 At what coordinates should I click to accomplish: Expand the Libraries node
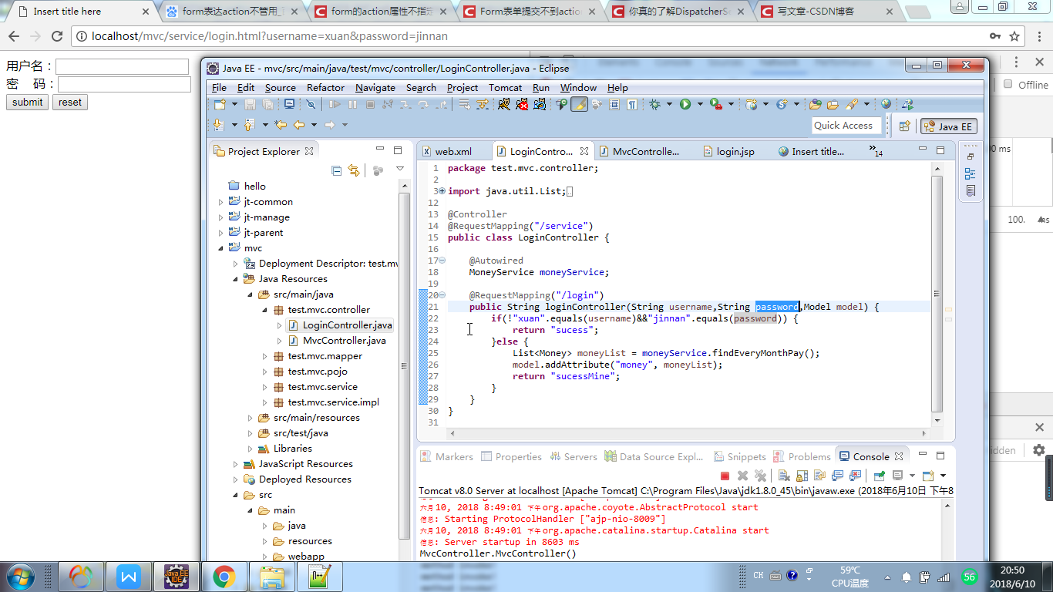pyautogui.click(x=251, y=449)
